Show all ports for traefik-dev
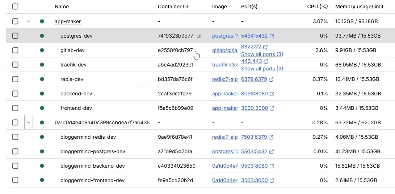This screenshot has height=194, width=395. click(x=262, y=69)
